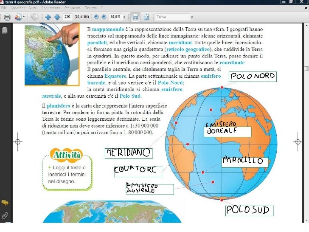The image size is (309, 232).
Task: Open the collaborate icon's dropdown arrow
Action: [x=24, y=17]
